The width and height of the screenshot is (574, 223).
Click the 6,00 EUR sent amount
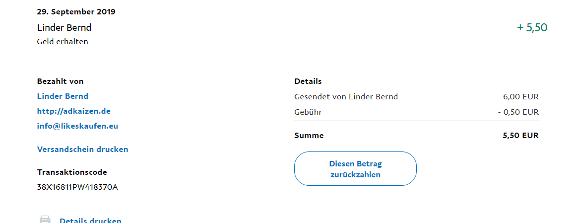click(x=520, y=97)
